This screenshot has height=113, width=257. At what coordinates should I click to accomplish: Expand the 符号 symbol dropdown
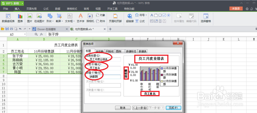pos(146,15)
